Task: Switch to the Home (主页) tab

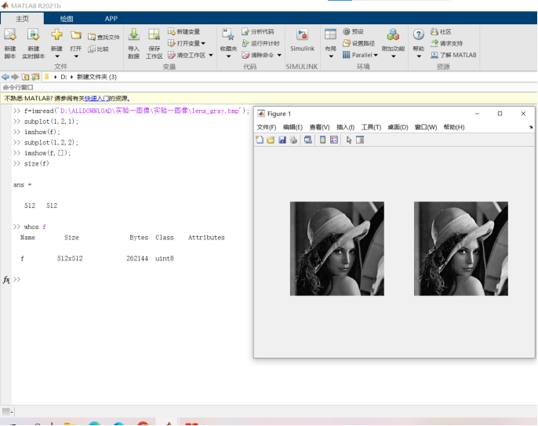Action: (x=22, y=19)
